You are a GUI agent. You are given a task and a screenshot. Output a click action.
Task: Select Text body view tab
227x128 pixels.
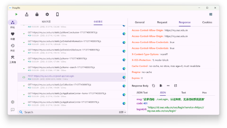(x=184, y=93)
